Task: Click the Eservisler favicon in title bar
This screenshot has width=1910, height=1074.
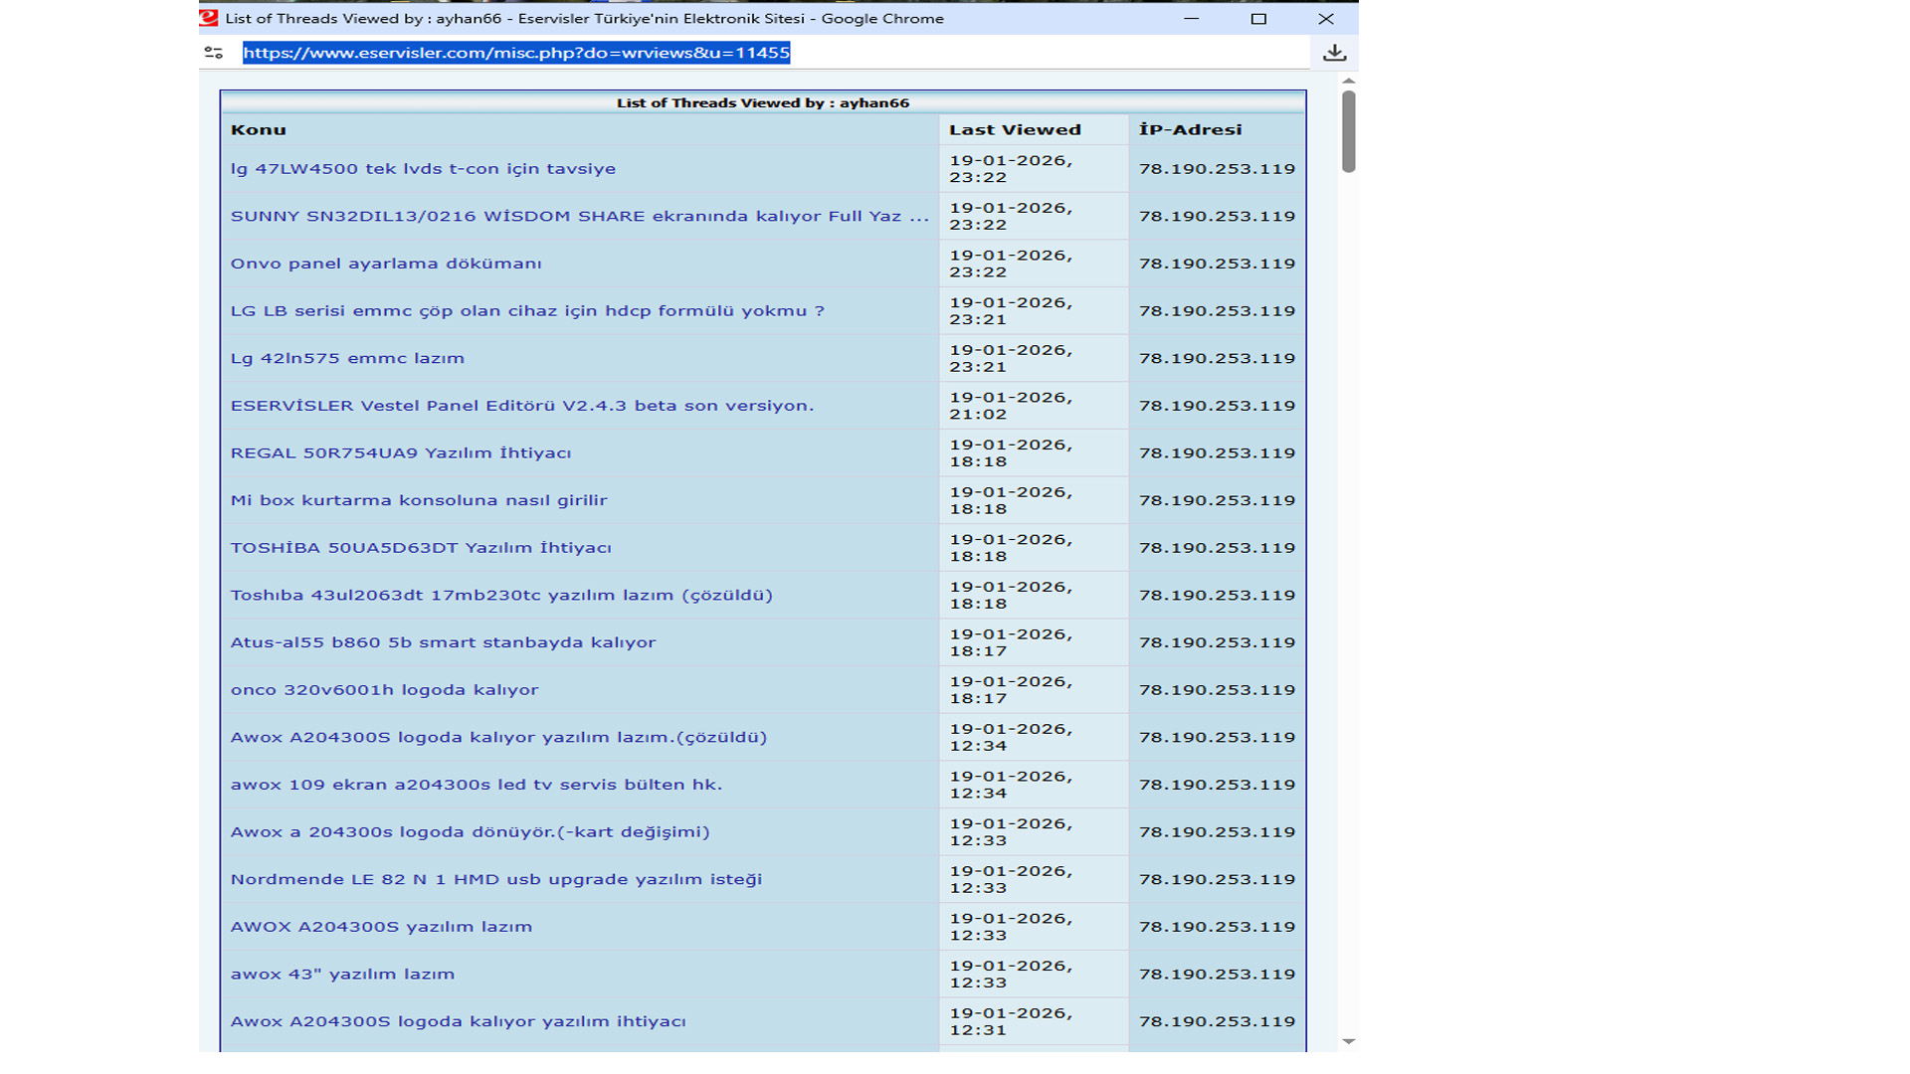Action: coord(209,18)
